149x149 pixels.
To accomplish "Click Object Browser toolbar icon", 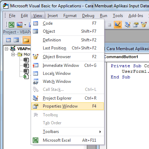I will [144, 24].
